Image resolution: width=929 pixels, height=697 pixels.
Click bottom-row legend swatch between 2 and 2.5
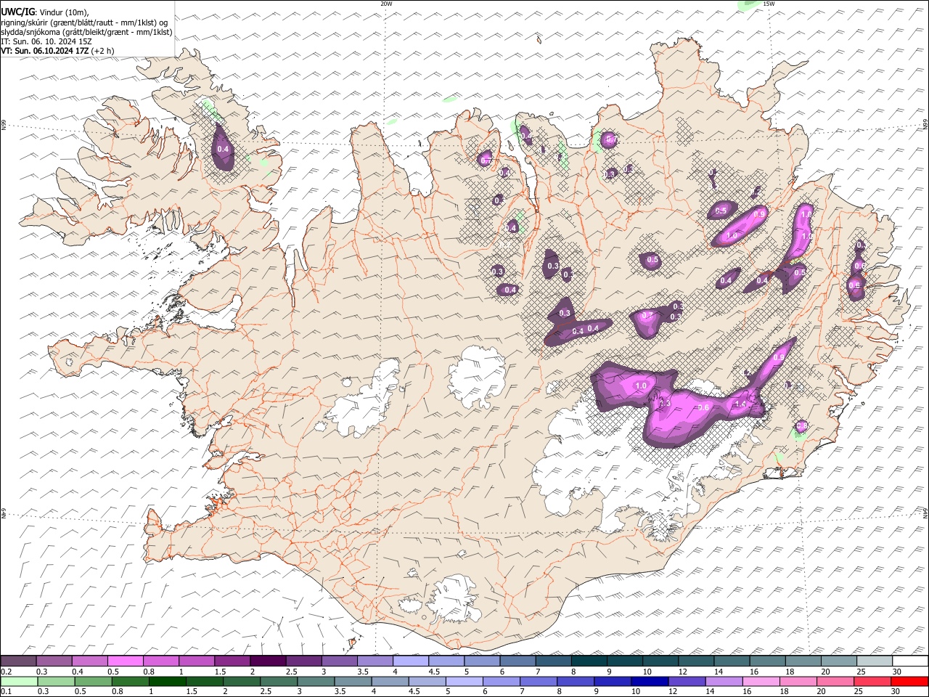(242, 682)
